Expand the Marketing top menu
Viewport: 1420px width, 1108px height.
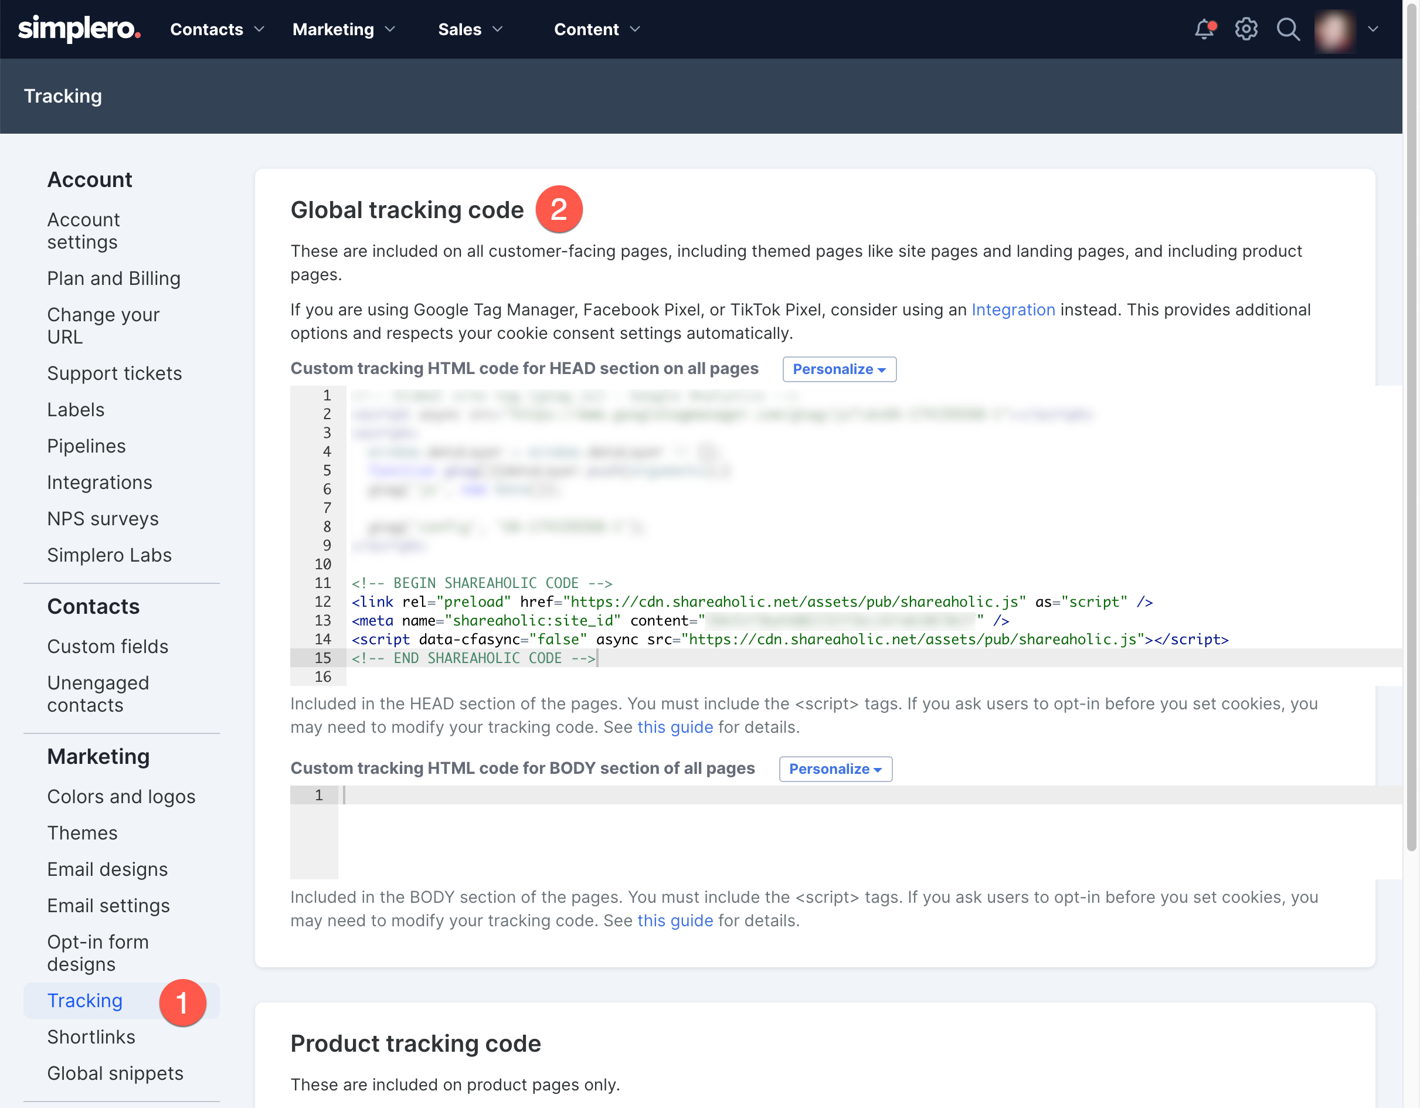pos(344,29)
